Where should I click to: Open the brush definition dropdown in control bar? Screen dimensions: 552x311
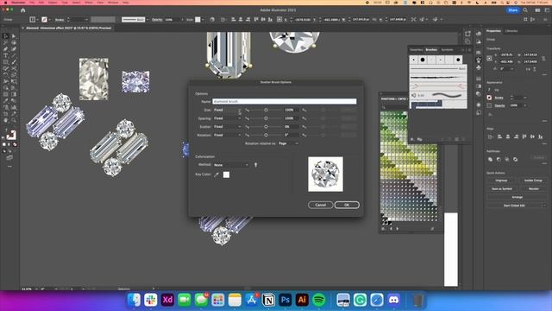click(x=147, y=20)
